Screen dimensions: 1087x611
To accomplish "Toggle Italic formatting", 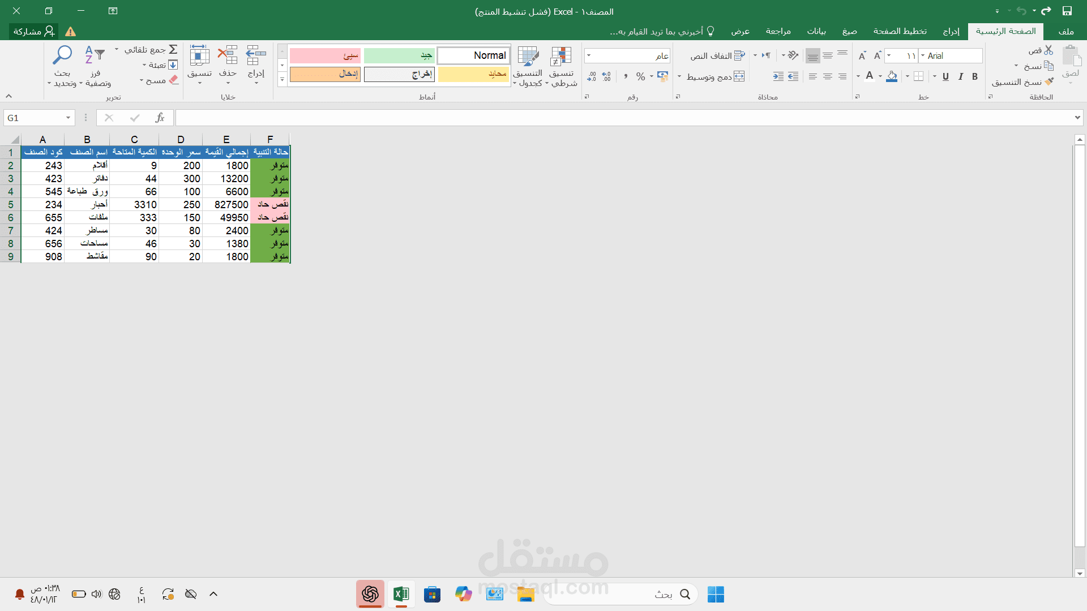I will 960,76.
